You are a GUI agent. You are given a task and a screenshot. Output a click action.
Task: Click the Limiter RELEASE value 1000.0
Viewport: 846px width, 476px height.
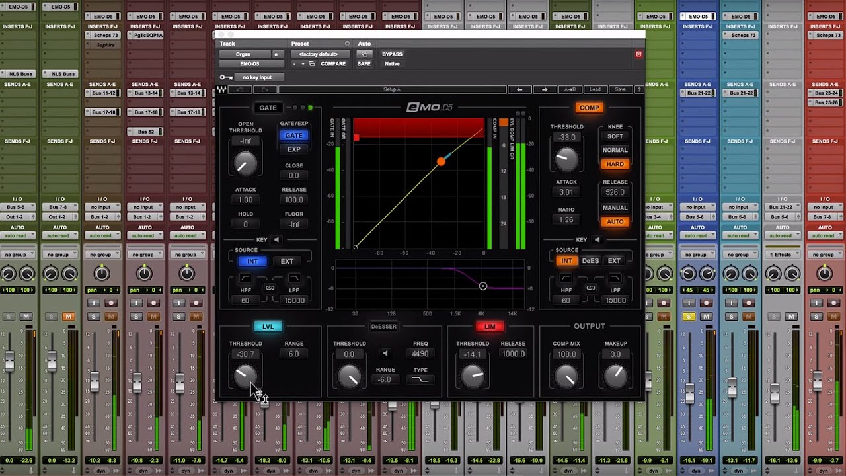pyautogui.click(x=513, y=354)
